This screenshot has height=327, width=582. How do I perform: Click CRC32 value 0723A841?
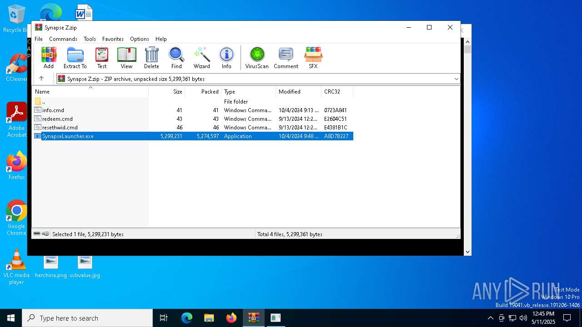(x=336, y=110)
